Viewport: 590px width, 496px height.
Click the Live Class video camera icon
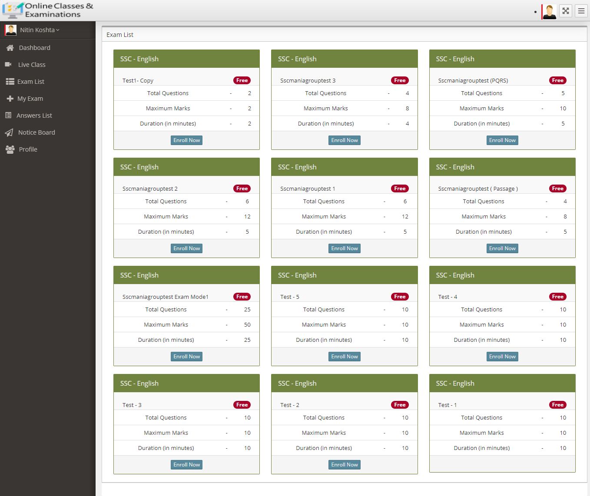[8, 65]
